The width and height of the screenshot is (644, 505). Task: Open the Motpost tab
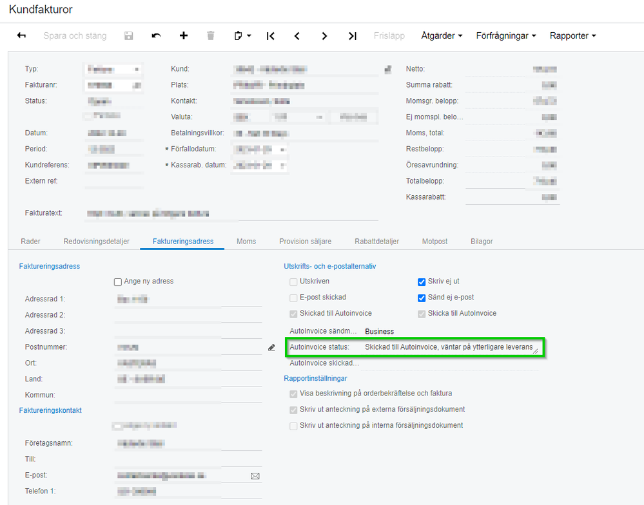coord(434,241)
